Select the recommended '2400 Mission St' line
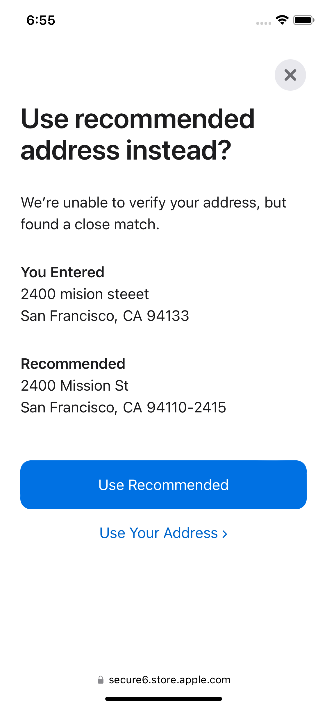The height and width of the screenshot is (708, 327). (75, 386)
